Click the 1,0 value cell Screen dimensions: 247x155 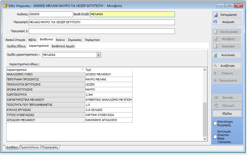point(109,105)
